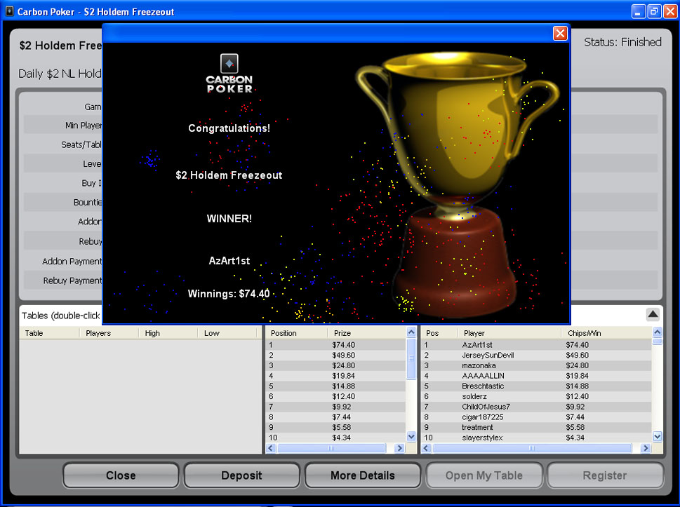This screenshot has width=680, height=507.
Task: Collapse the tables panel with up-arrow button
Action: click(x=653, y=314)
